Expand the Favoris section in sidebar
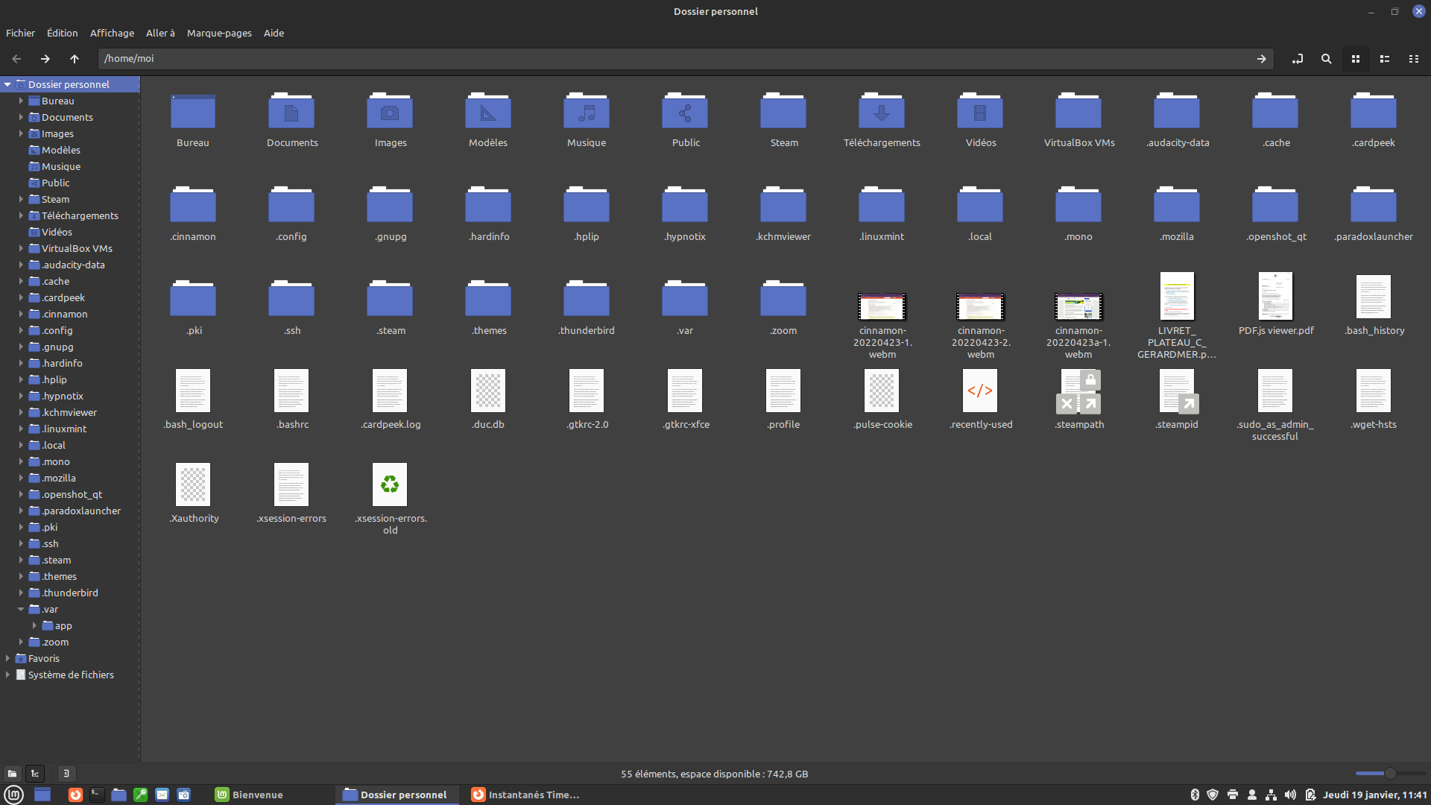Image resolution: width=1431 pixels, height=805 pixels. (8, 659)
